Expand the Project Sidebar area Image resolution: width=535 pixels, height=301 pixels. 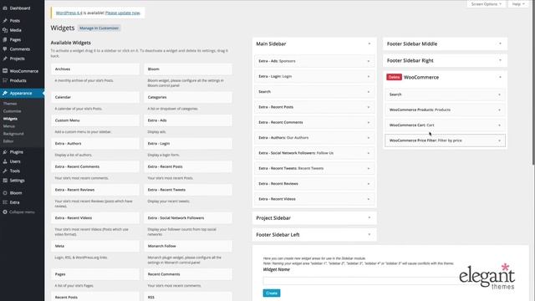point(369,217)
